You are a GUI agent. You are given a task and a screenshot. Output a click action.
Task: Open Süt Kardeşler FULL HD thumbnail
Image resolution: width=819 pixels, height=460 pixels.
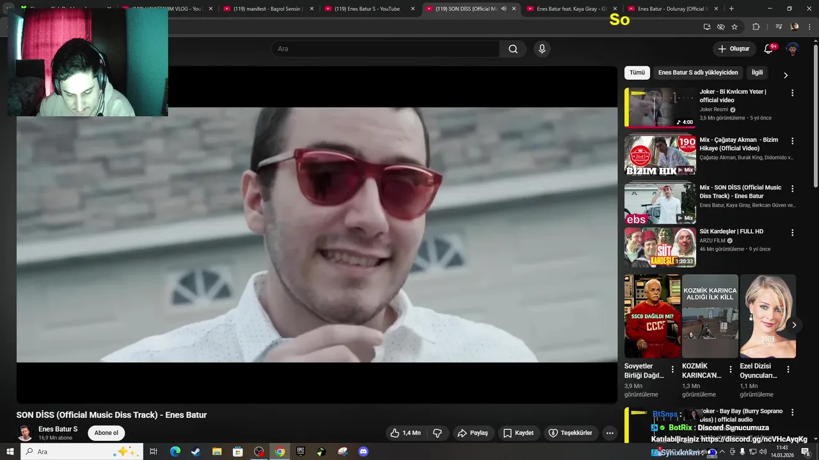click(660, 247)
